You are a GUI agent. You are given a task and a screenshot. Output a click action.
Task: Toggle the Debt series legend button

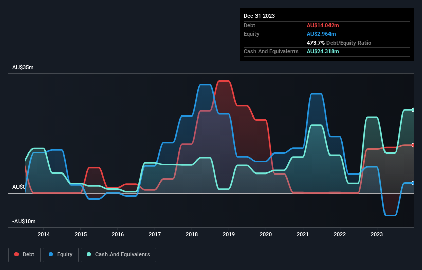tap(24, 255)
